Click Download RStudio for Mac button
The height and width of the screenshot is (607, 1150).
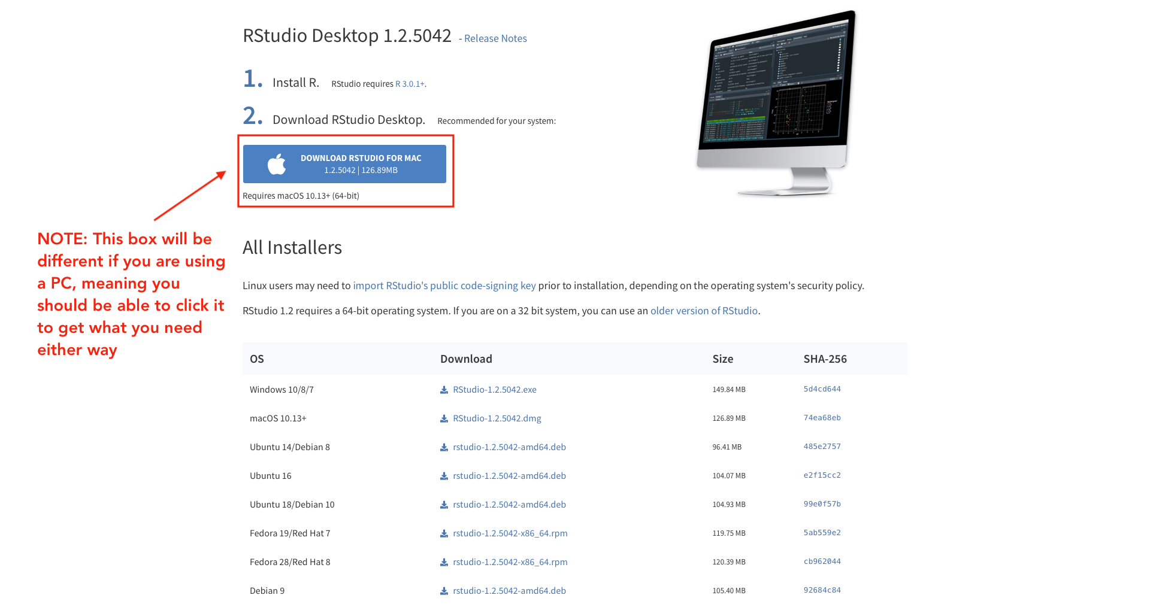click(344, 164)
